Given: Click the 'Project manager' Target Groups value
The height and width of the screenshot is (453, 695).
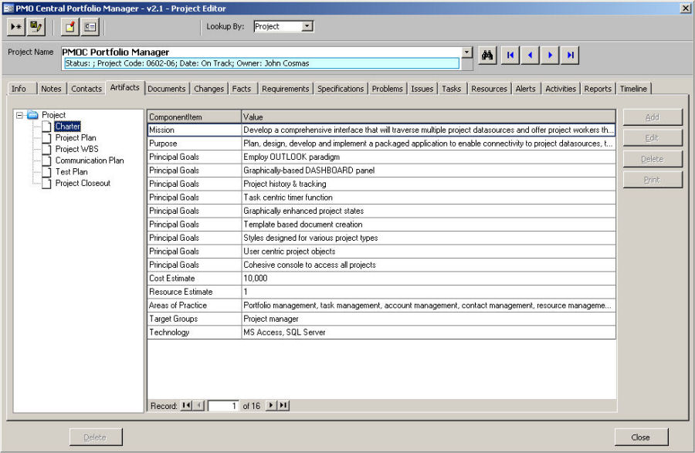Looking at the screenshot, I should pyautogui.click(x=429, y=319).
